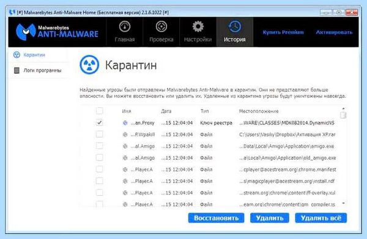Image resolution: width=367 pixels, height=239 pixels.
Task: Click the threat icon in install.rdf row
Action: point(125,181)
